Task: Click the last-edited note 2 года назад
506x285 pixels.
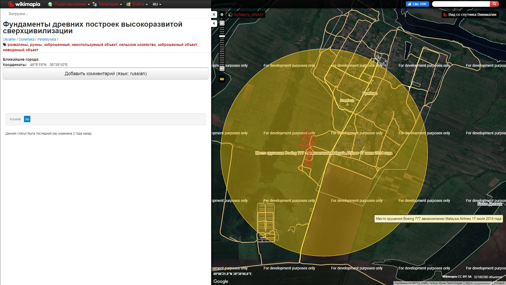Action: (48, 134)
